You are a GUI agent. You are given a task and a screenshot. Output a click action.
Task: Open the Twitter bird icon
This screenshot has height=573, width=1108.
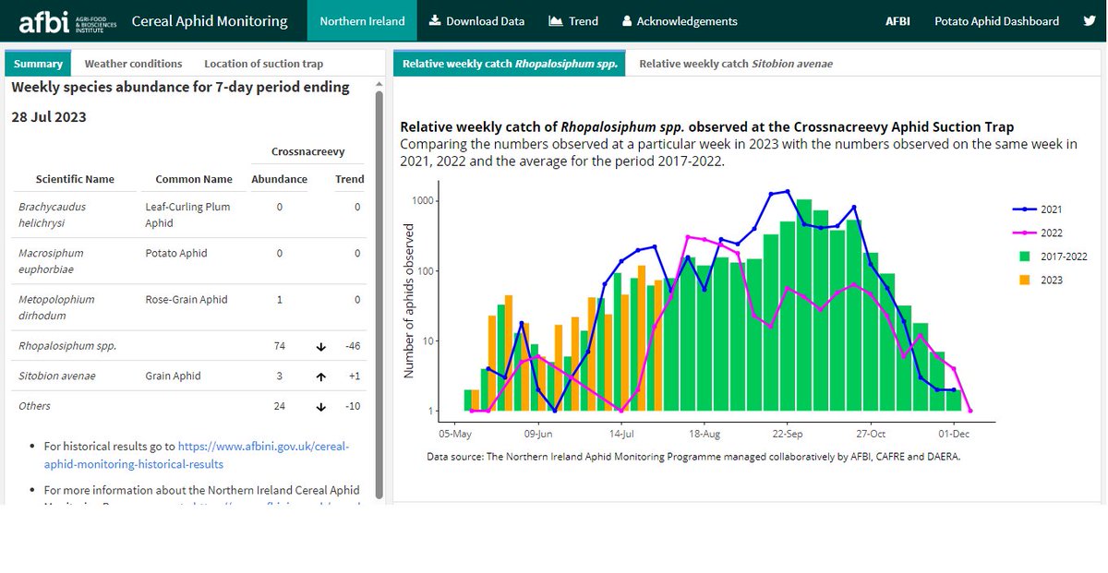(1091, 20)
